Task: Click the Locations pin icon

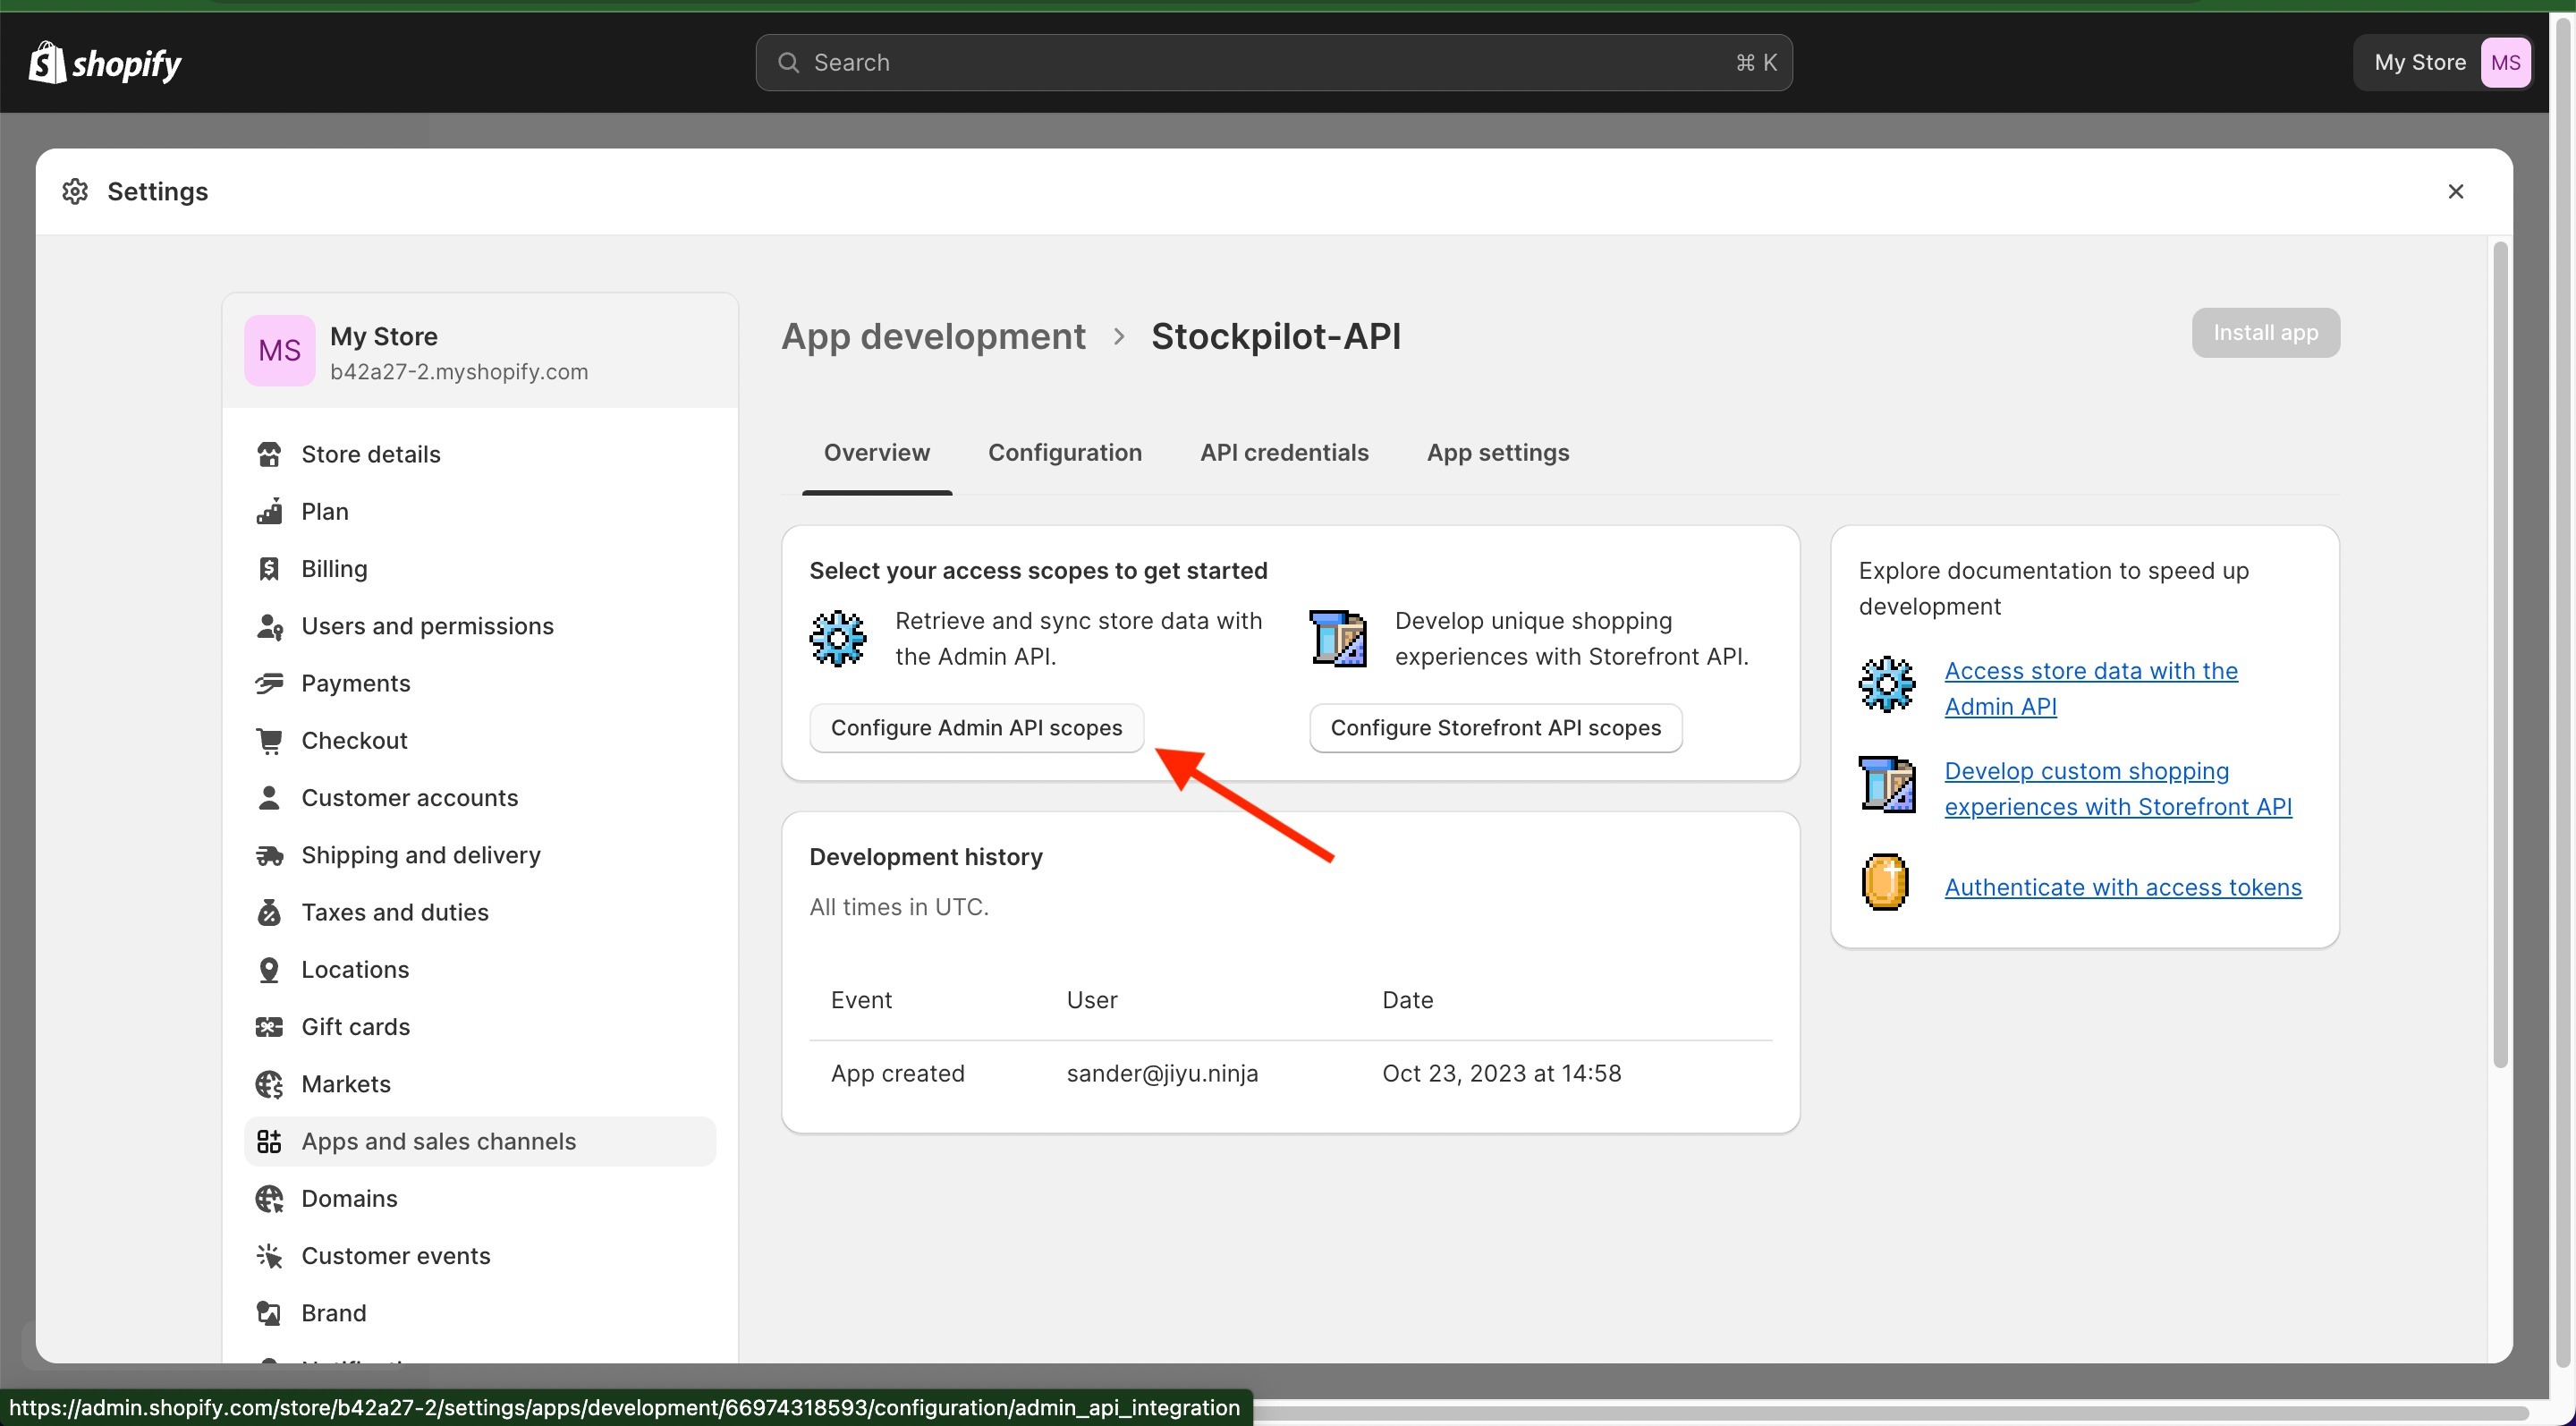Action: (269, 969)
